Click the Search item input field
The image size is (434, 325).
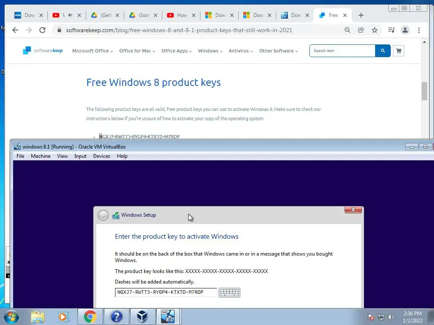pyautogui.click(x=342, y=51)
